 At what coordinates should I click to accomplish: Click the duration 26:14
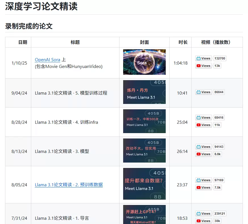click(x=182, y=152)
